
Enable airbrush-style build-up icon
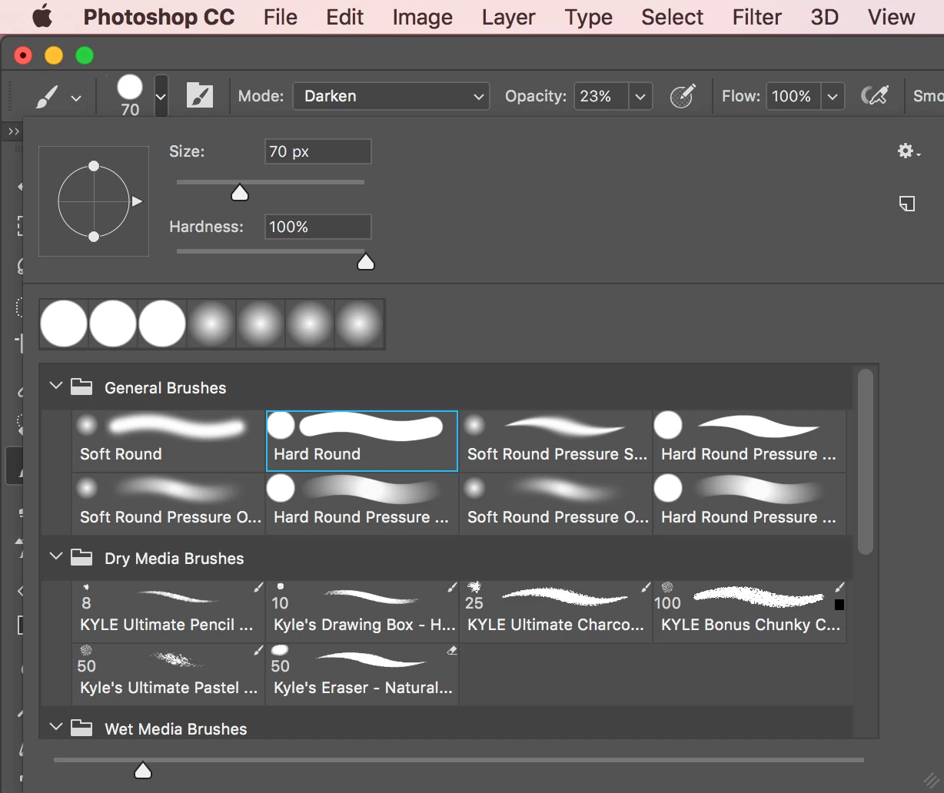coord(875,96)
